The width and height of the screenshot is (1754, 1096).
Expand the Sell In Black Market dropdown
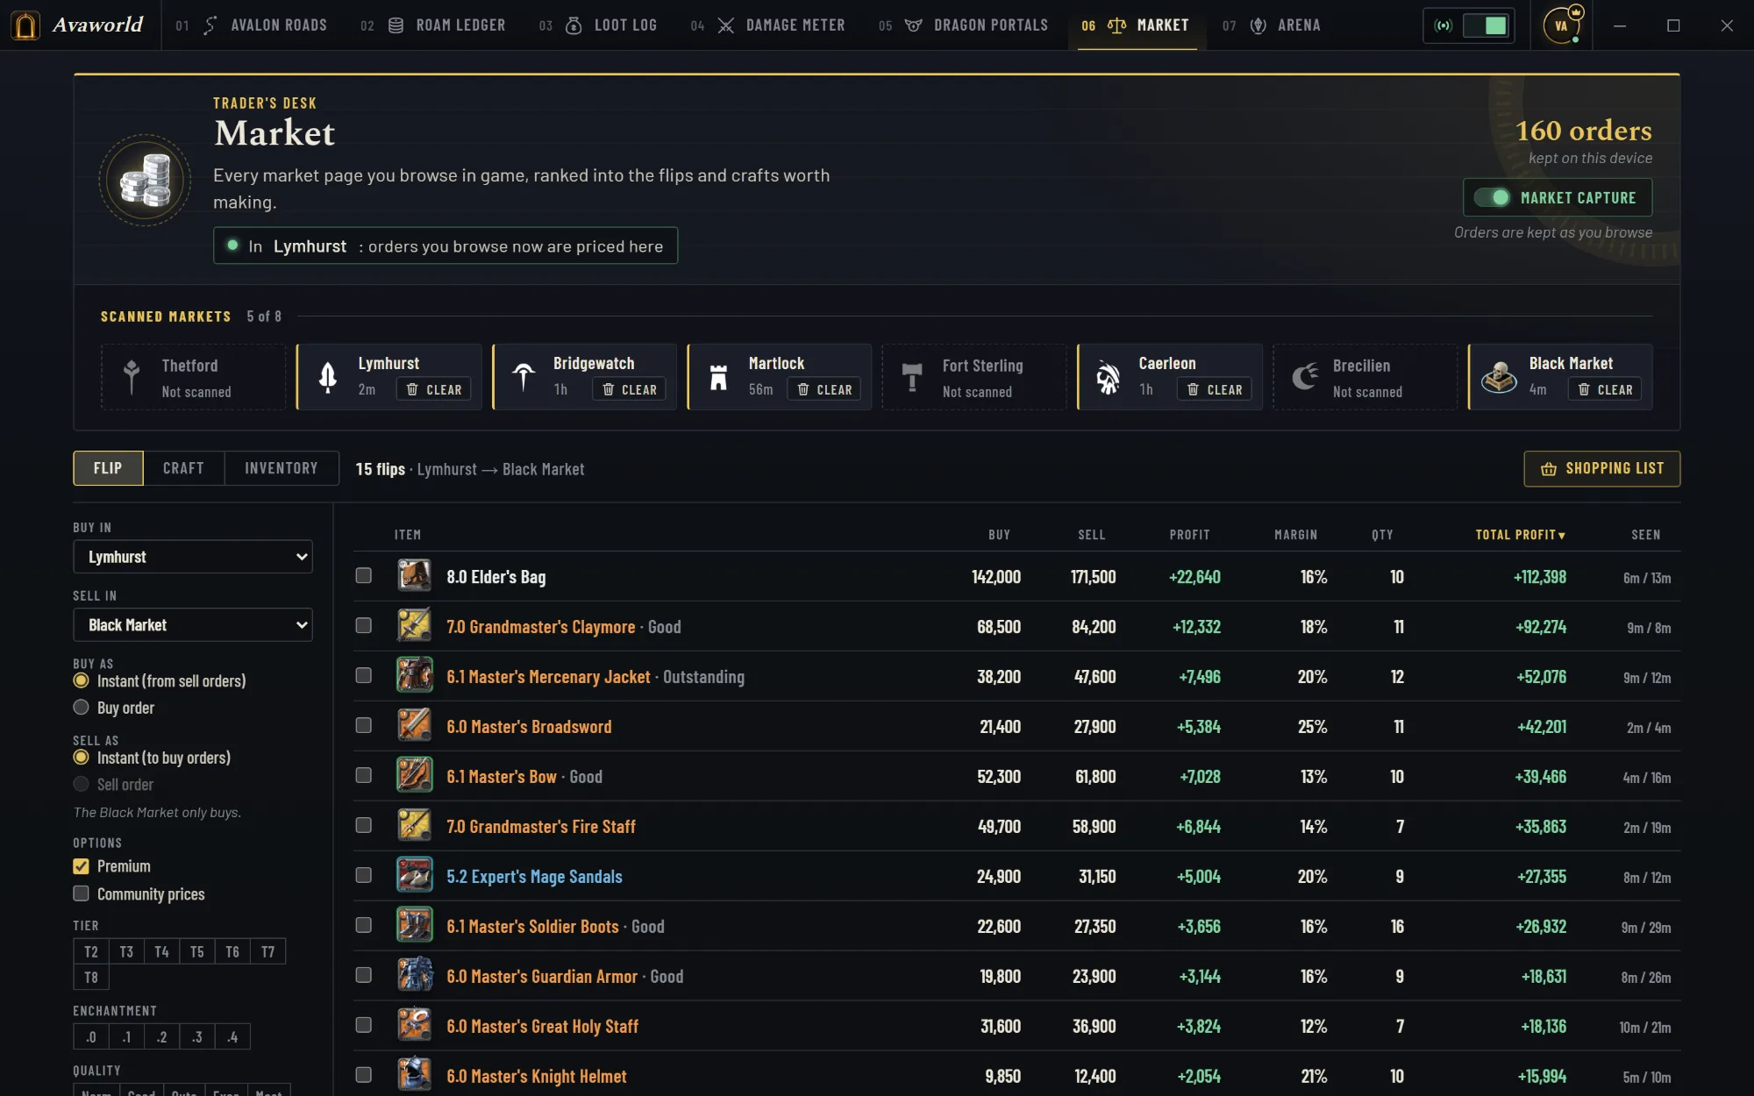193,625
